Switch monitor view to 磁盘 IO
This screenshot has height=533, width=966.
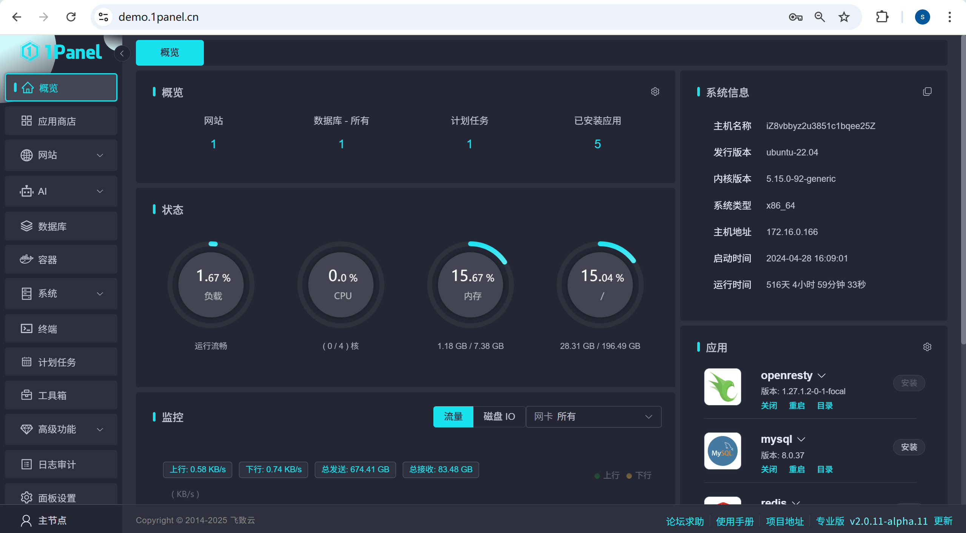[x=499, y=416]
